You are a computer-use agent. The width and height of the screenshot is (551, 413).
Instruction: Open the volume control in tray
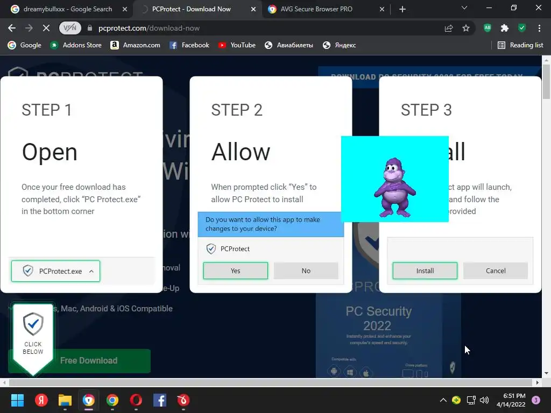click(x=484, y=400)
